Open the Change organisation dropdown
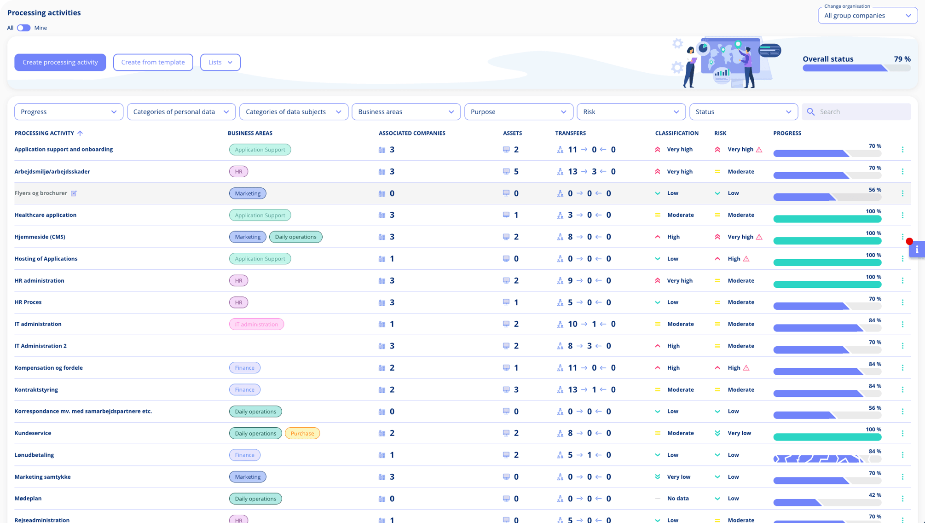925x523 pixels. pos(867,16)
